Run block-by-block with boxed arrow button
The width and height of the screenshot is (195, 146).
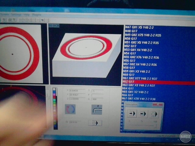[143, 113]
